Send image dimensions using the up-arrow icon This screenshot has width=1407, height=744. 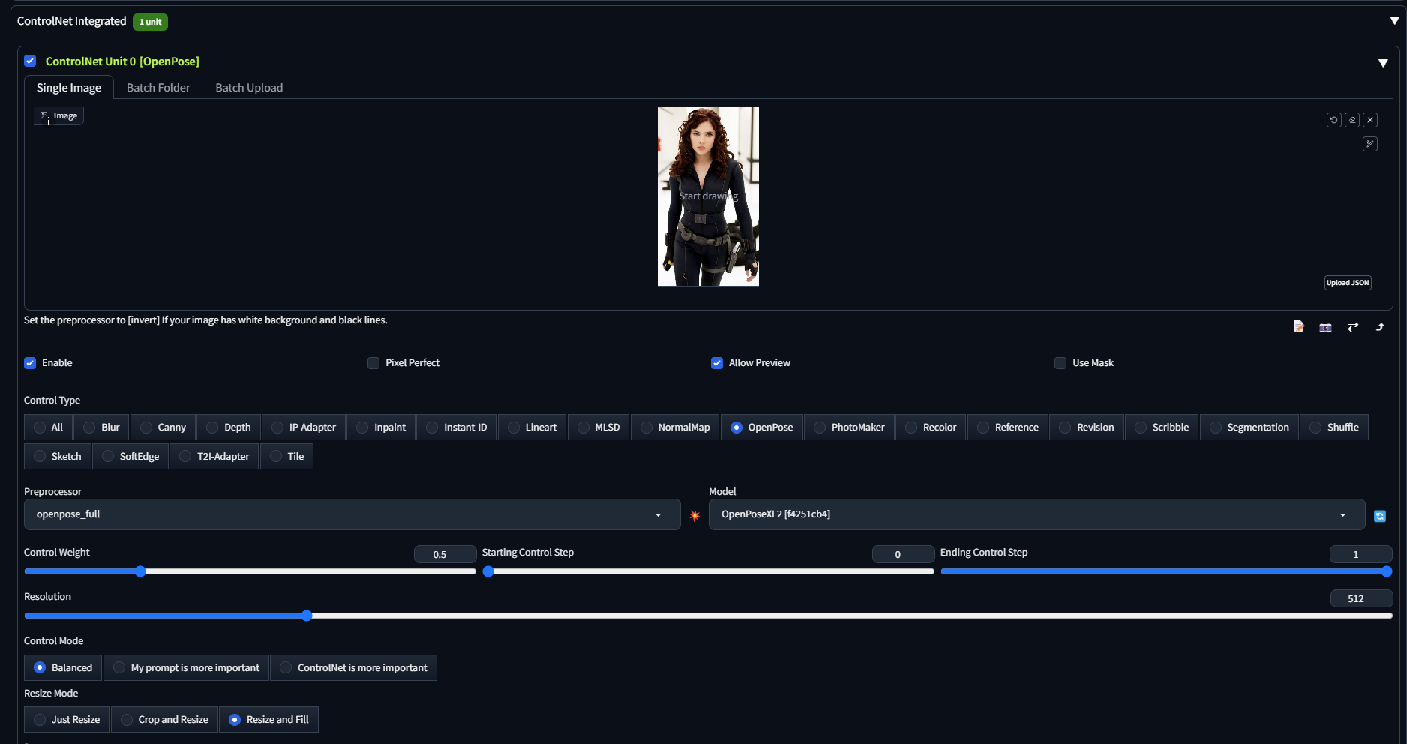[x=1379, y=327]
